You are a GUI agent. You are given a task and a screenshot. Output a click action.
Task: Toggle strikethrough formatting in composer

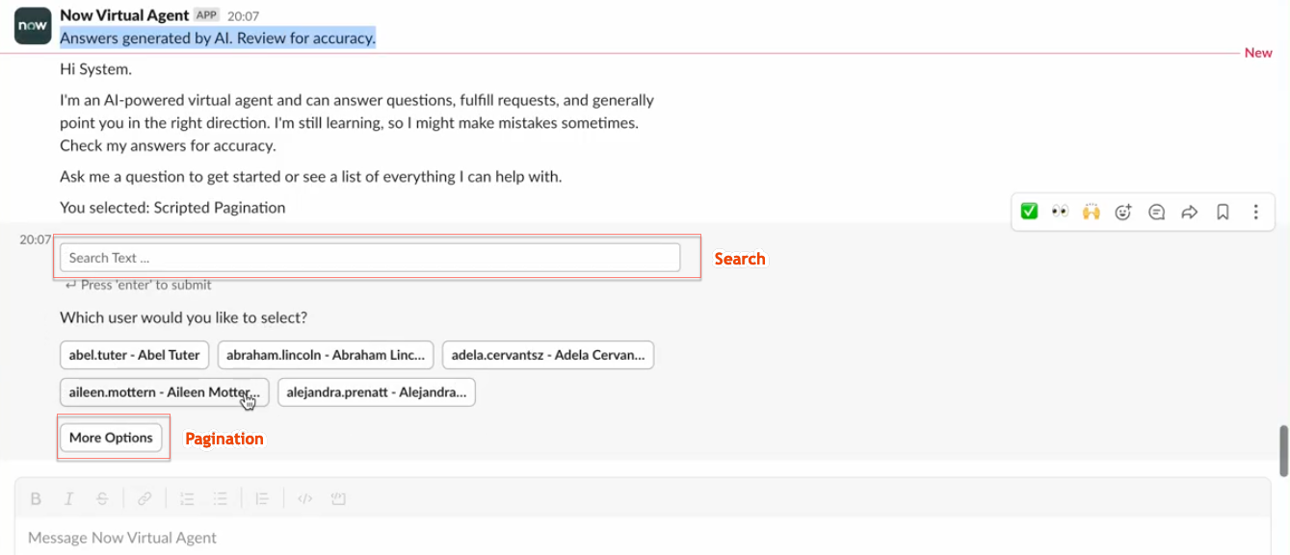[x=102, y=498]
